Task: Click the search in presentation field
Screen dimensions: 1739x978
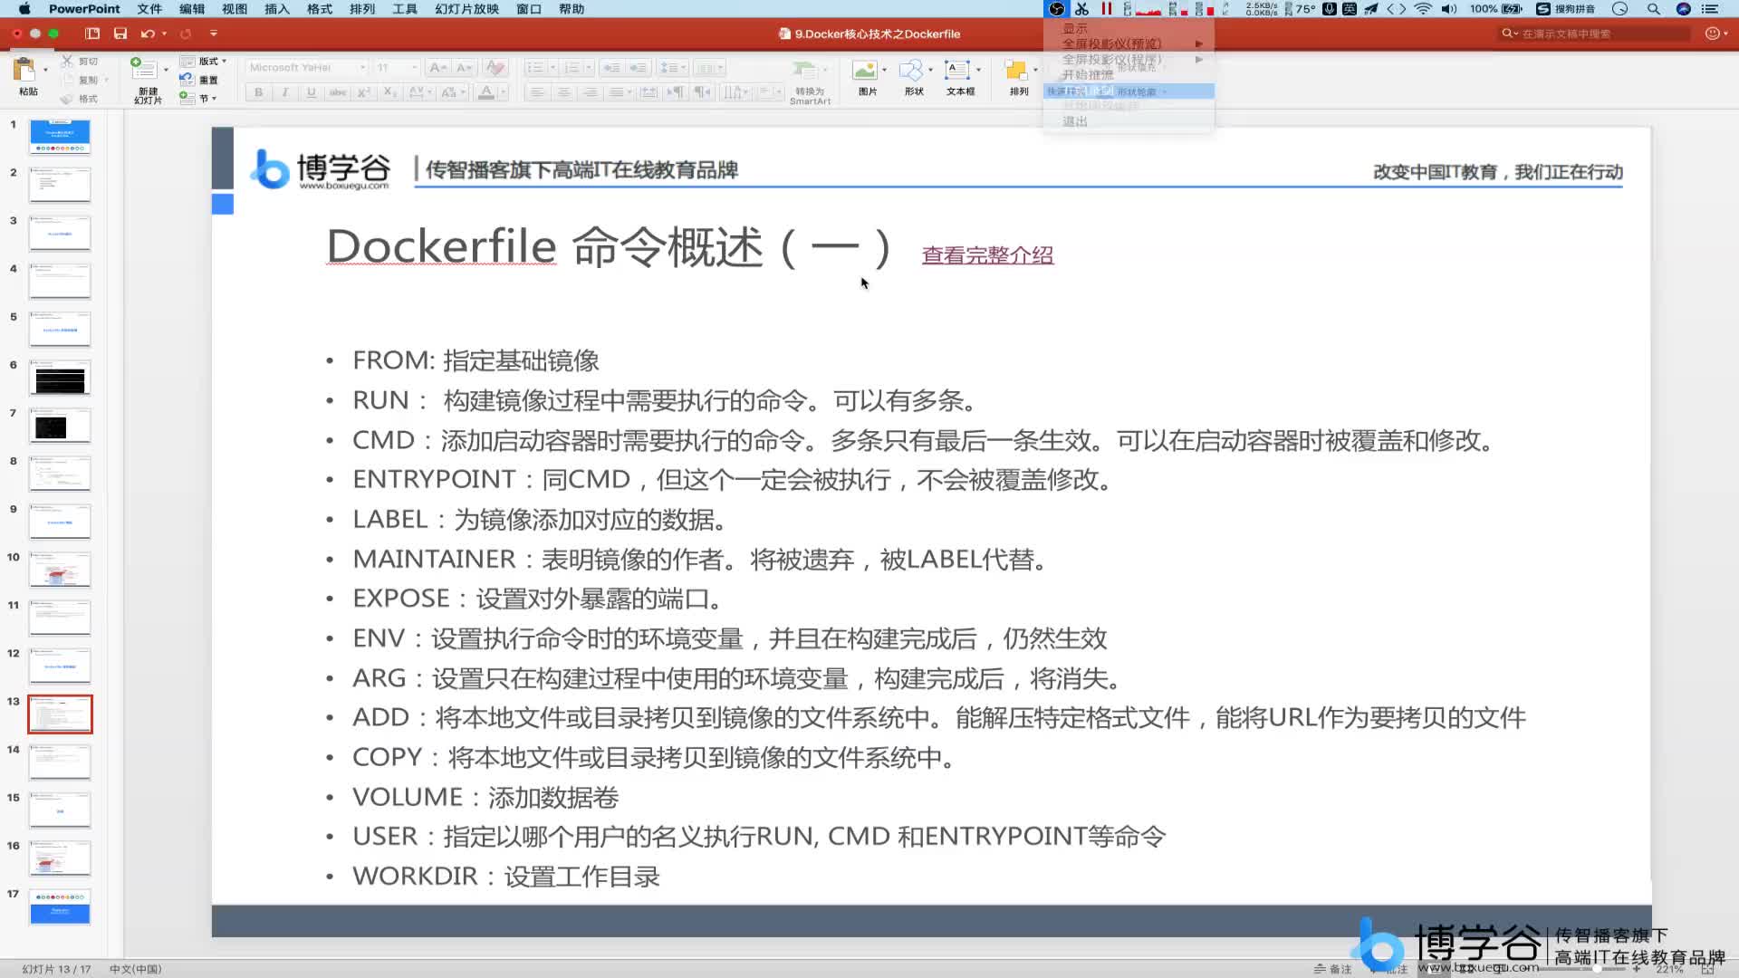Action: coord(1594,34)
